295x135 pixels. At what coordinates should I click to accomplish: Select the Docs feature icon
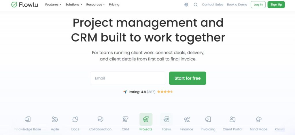(x=75, y=120)
